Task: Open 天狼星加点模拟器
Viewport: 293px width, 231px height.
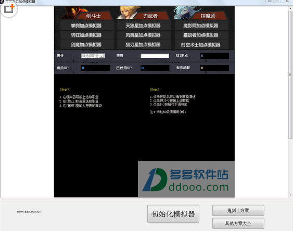Action: tap(143, 25)
